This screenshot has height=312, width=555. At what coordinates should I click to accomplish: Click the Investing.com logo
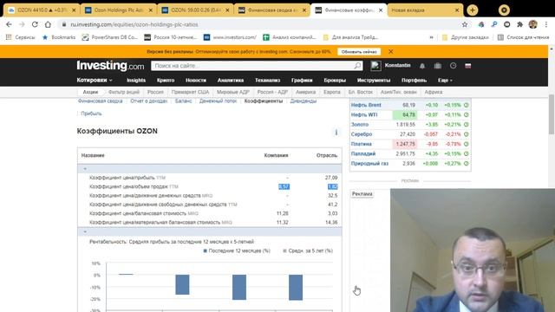point(110,66)
